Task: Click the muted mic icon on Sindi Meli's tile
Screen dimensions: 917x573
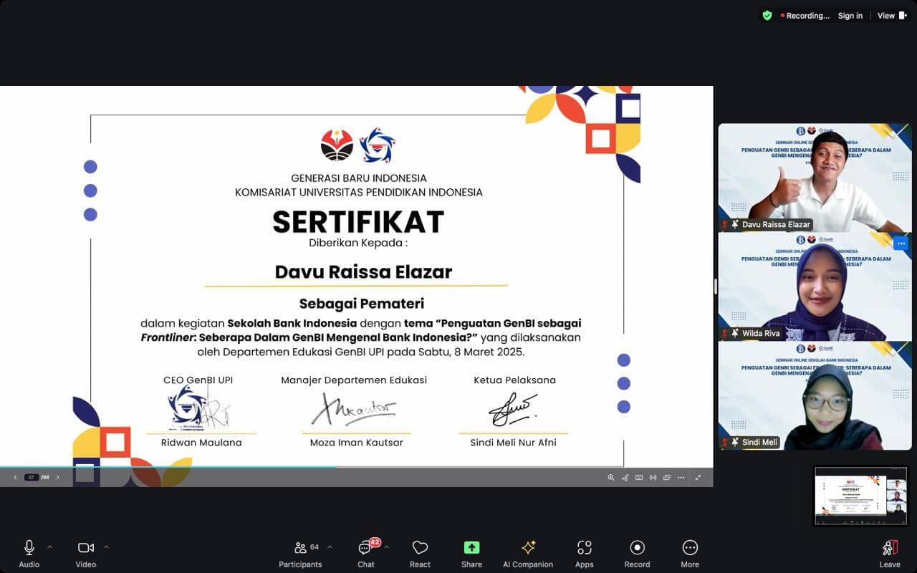Action: coord(725,442)
